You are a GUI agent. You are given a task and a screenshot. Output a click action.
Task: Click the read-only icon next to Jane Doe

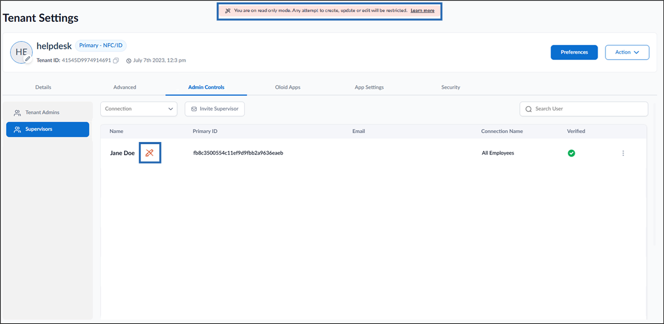pos(149,153)
